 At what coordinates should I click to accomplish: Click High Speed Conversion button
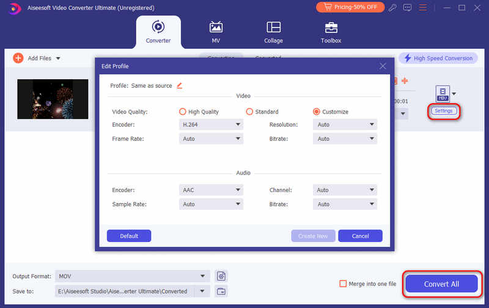(438, 58)
